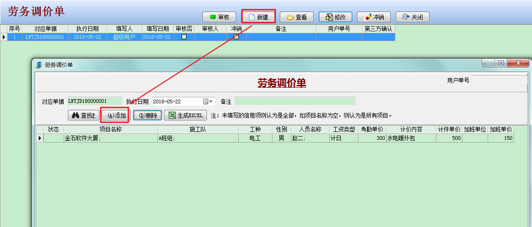The height and width of the screenshot is (227, 532).
Task: Select the 超级用户 cell
Action: [x=124, y=37]
